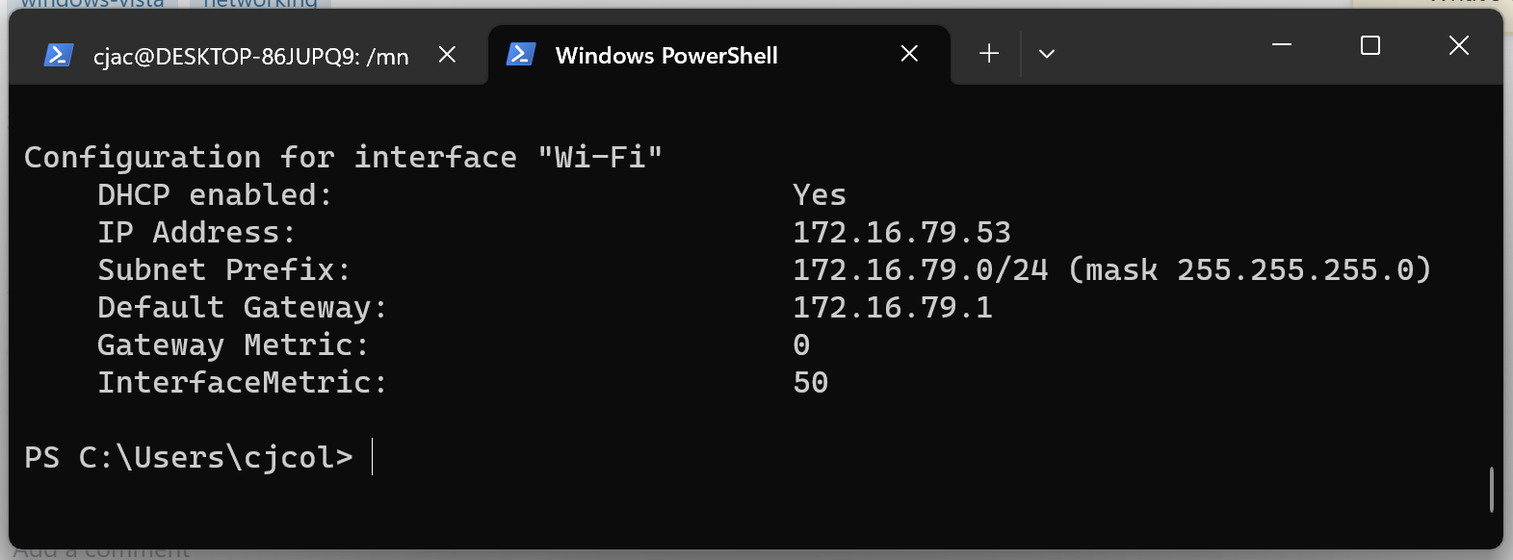Click the Gateway Metric value 0

801,345
